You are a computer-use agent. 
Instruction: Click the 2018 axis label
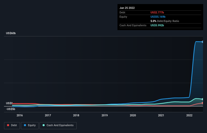point(76,115)
